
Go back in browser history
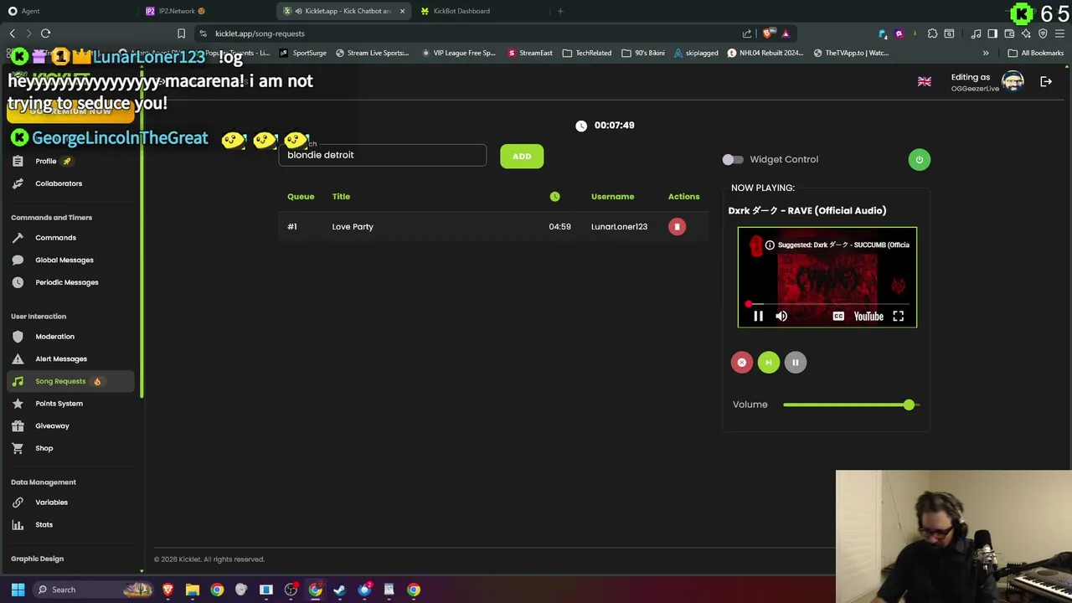click(x=12, y=33)
